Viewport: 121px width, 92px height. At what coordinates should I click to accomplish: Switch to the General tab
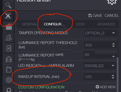[x=29, y=24]
